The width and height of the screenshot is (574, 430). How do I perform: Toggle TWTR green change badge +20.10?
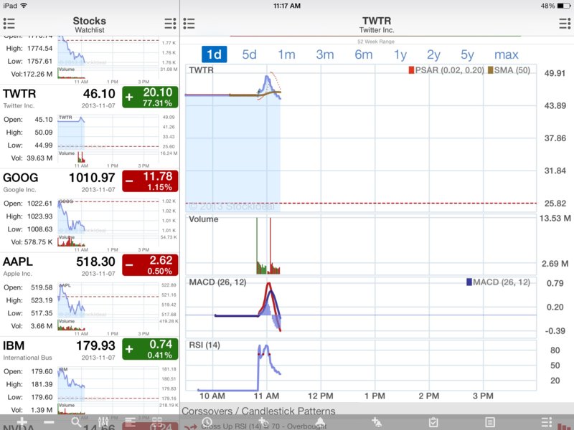pos(150,97)
